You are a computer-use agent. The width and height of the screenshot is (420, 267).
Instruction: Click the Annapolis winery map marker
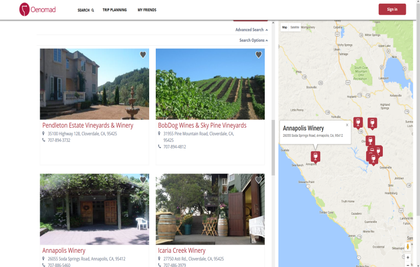[x=316, y=156]
